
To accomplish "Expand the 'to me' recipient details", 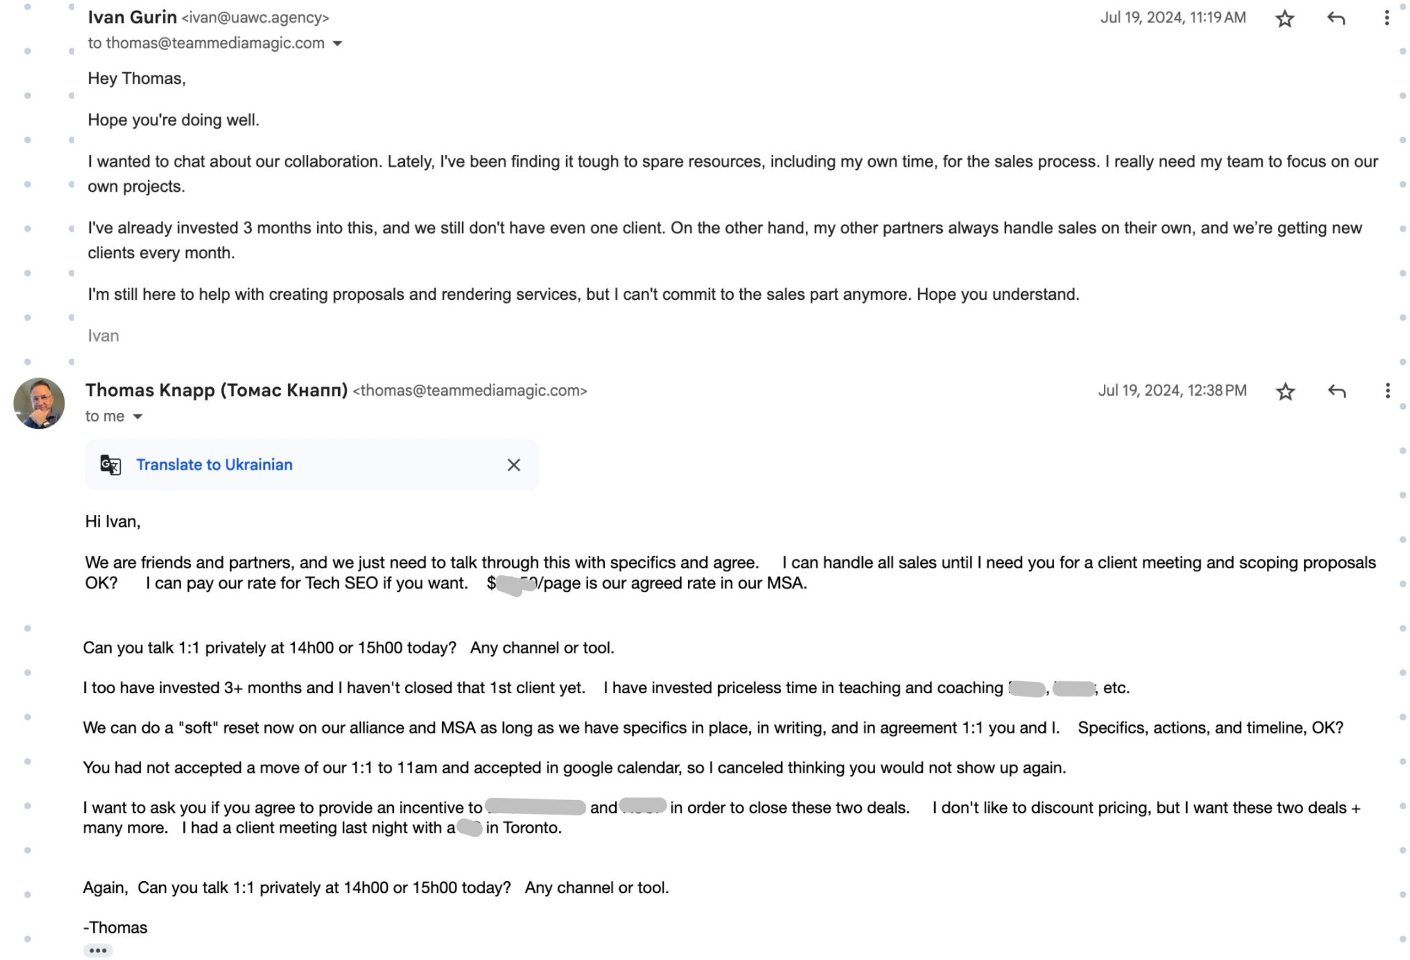I will point(138,417).
